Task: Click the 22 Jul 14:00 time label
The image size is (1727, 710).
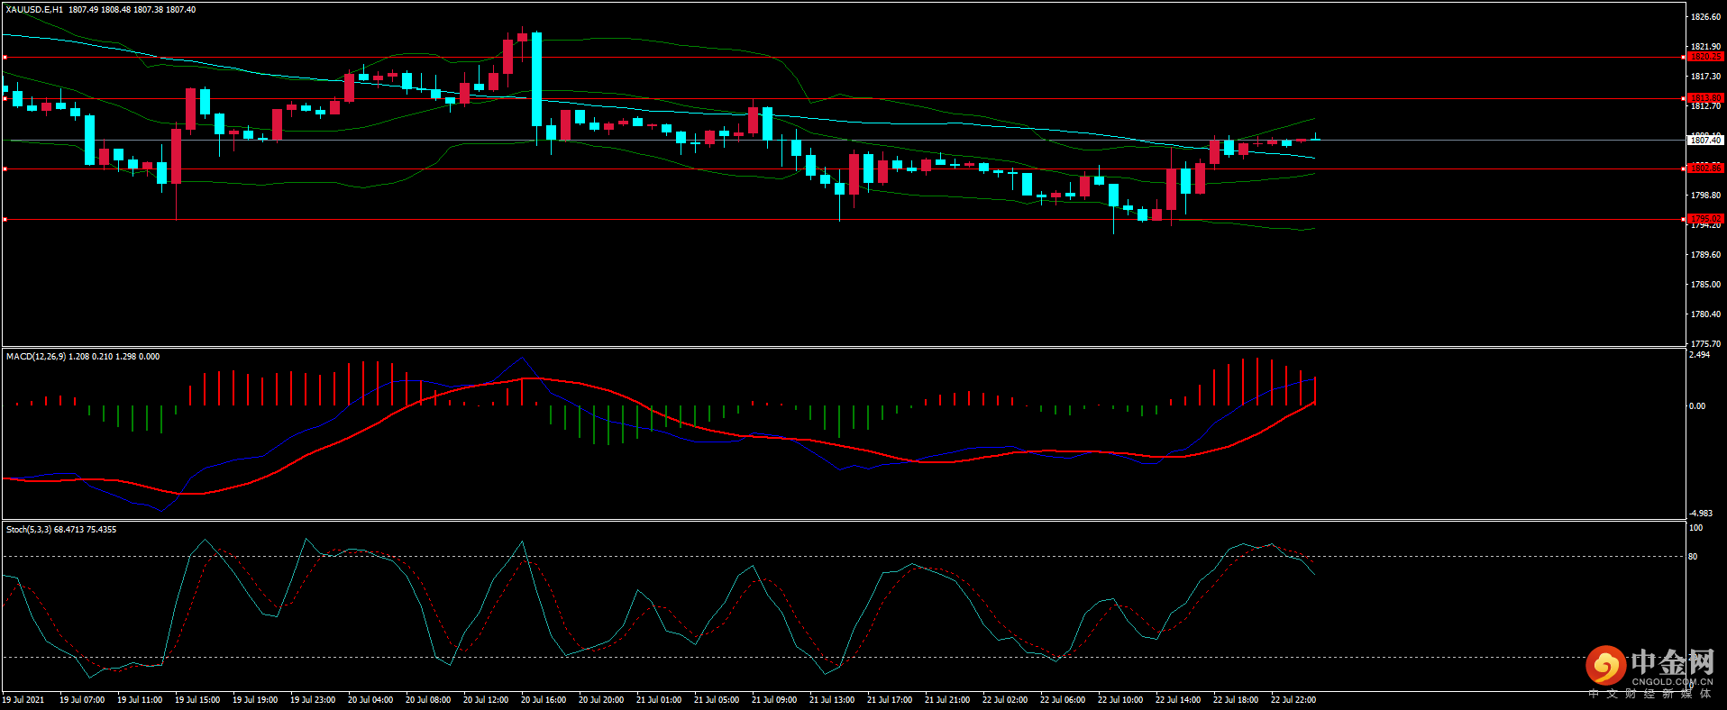Action: 1178,700
